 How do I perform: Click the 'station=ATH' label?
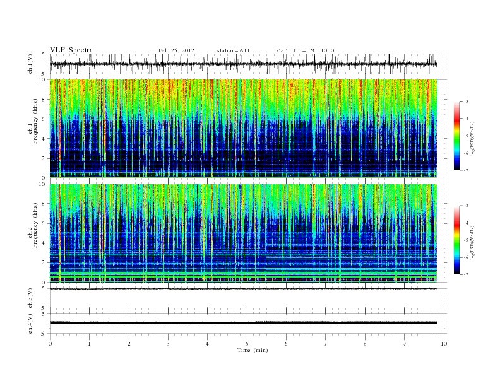234,50
